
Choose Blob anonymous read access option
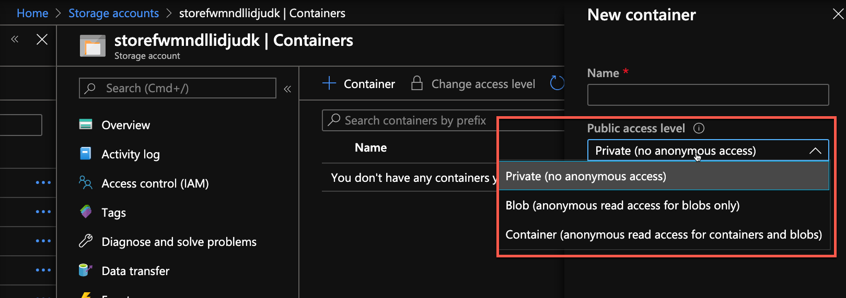click(x=622, y=206)
